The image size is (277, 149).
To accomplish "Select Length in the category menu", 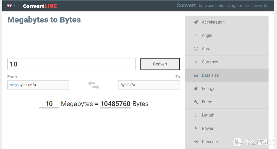I will [208, 115].
